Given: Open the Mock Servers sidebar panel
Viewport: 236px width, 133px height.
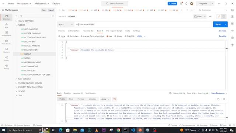Looking at the screenshot, I should coord(7,42).
